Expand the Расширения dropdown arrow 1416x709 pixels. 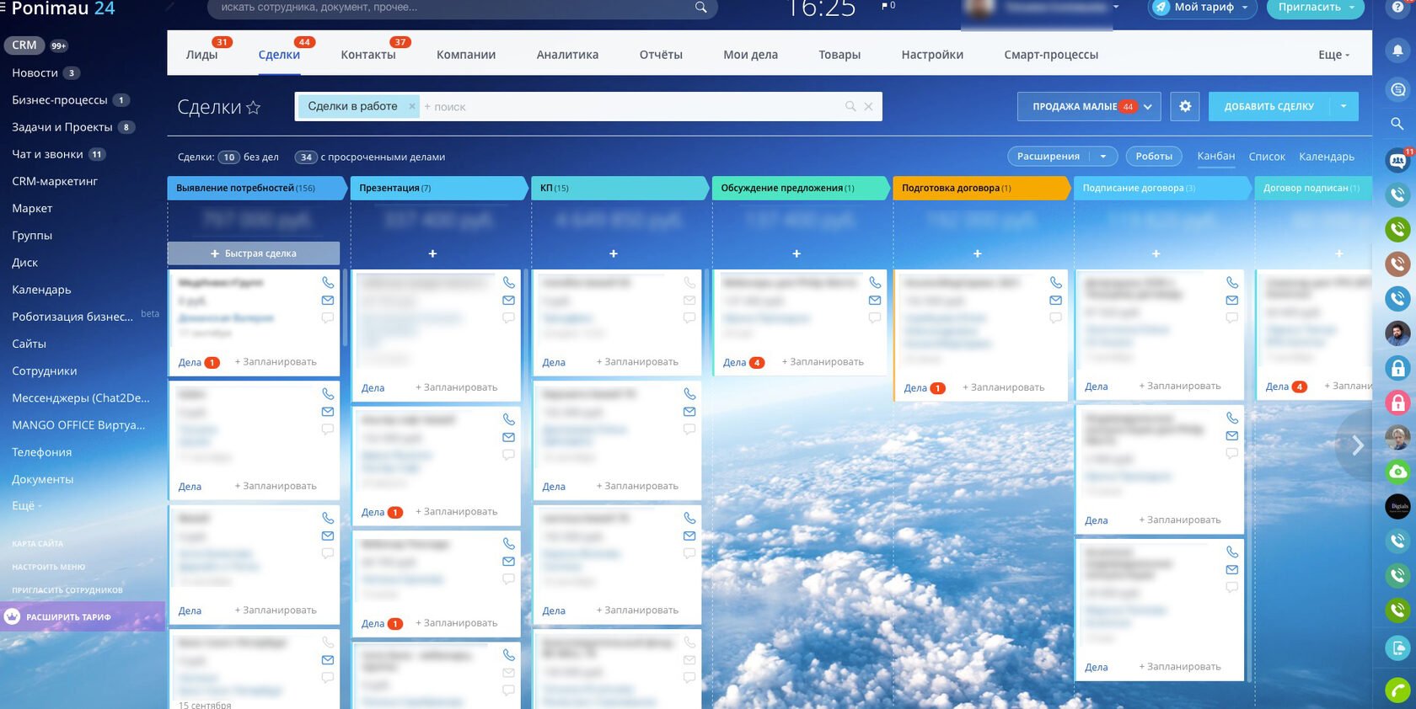click(1103, 157)
